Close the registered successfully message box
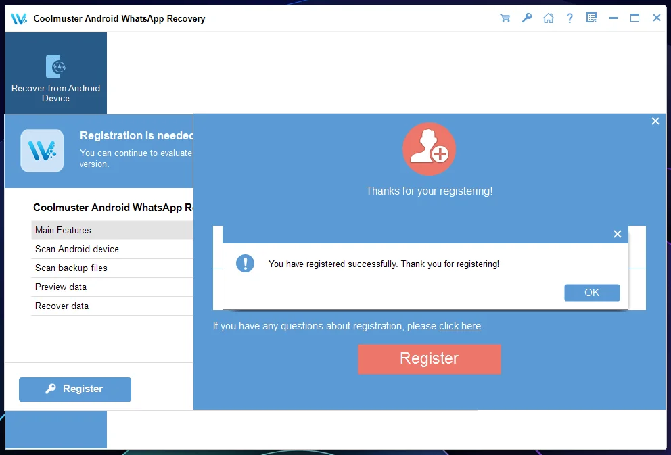The image size is (671, 455). 617,234
